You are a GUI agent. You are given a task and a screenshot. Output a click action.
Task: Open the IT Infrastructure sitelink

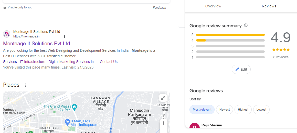point(33,62)
